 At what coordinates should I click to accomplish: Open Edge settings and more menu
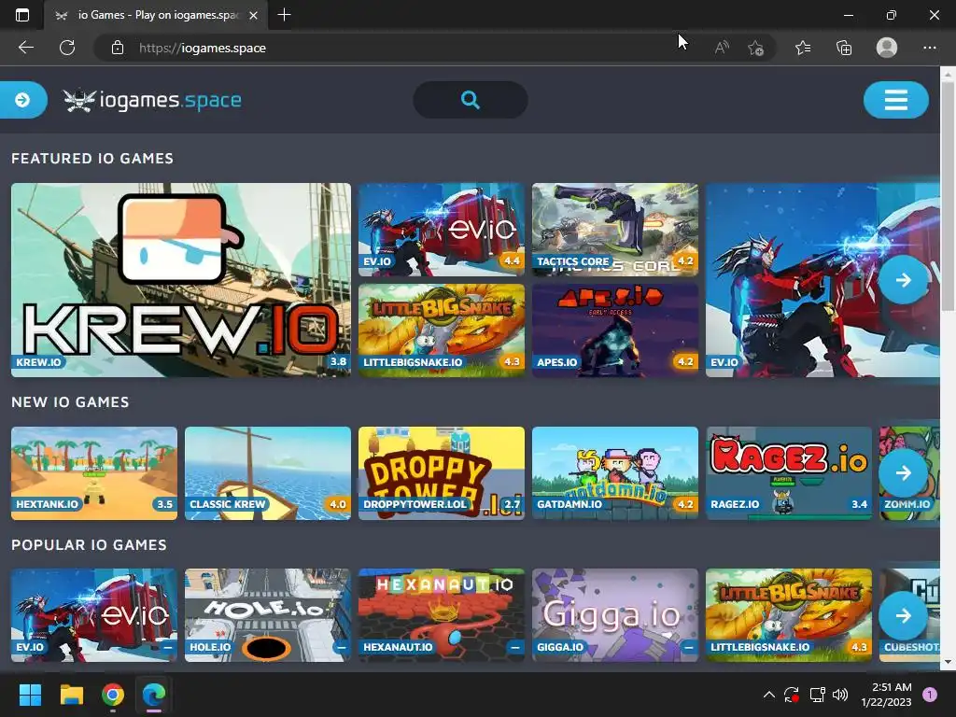(x=929, y=48)
